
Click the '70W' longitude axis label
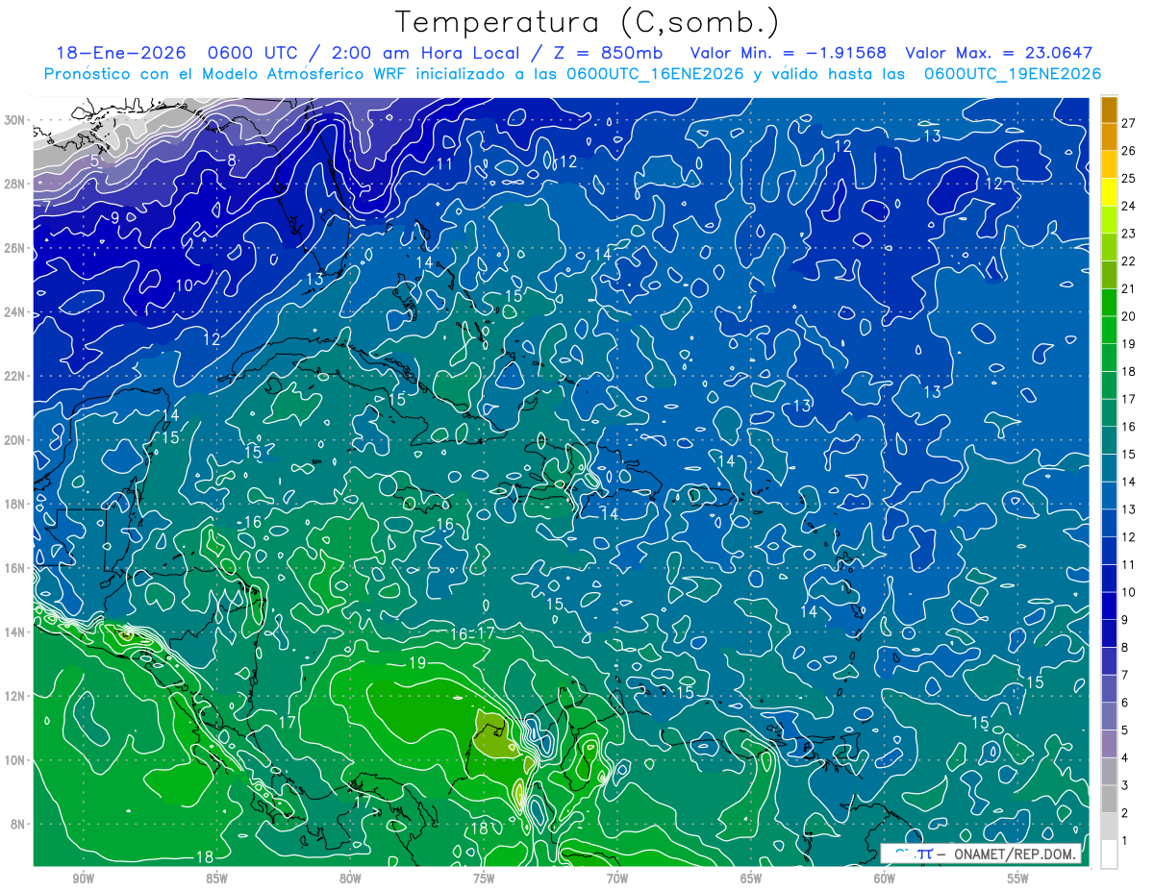[617, 879]
